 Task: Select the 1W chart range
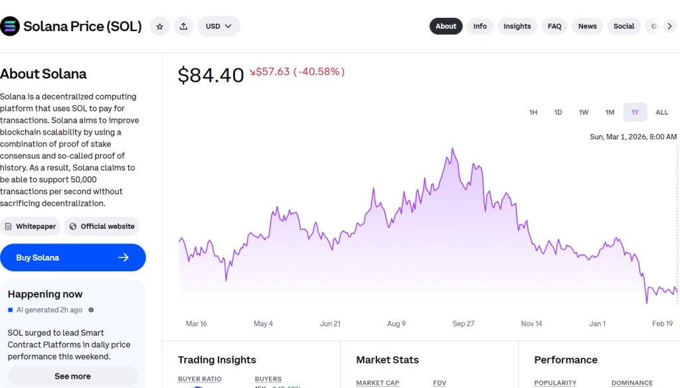(x=583, y=112)
